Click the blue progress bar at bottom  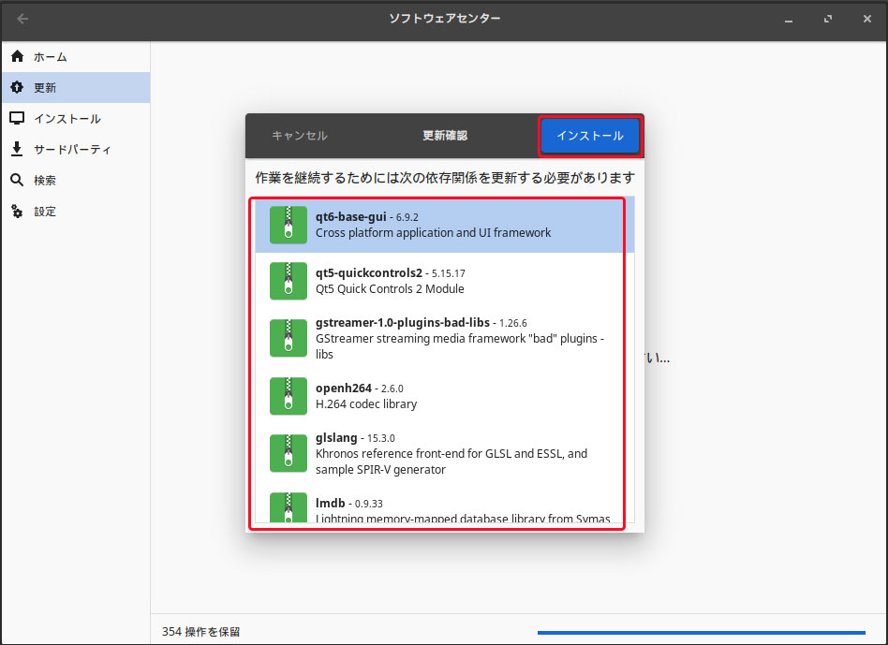click(x=701, y=633)
